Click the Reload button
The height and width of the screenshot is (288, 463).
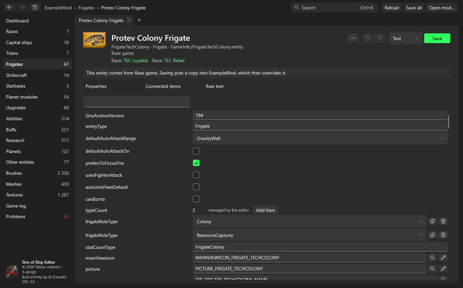pos(392,8)
